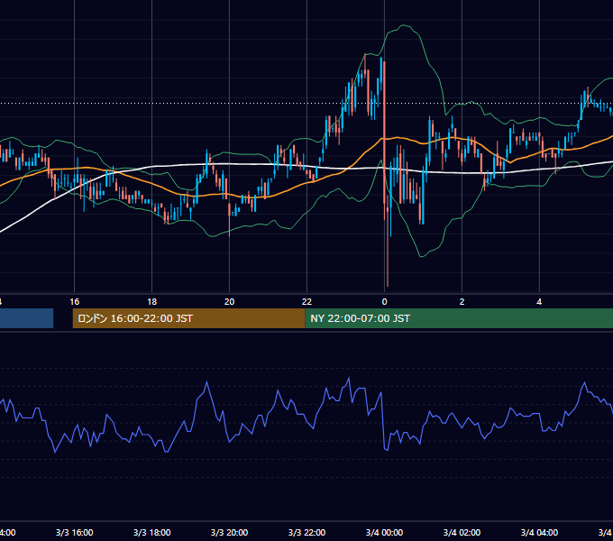Click the 3/4 02:00 date label
This screenshot has width=613, height=541.
[x=462, y=532]
